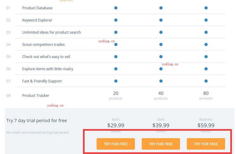Click the 40 products tracker value
236x154 pixels.
point(161,96)
